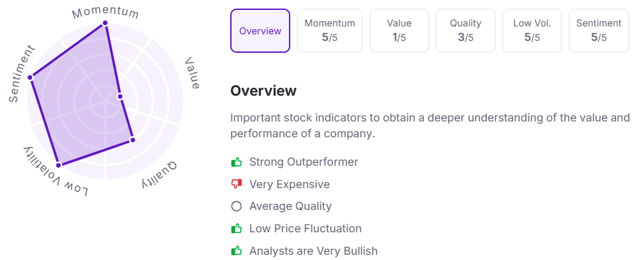Viewport: 632px width, 260px height.
Task: Click the thumbs-up beside Low Price Fluctuation
Action: pos(236,228)
